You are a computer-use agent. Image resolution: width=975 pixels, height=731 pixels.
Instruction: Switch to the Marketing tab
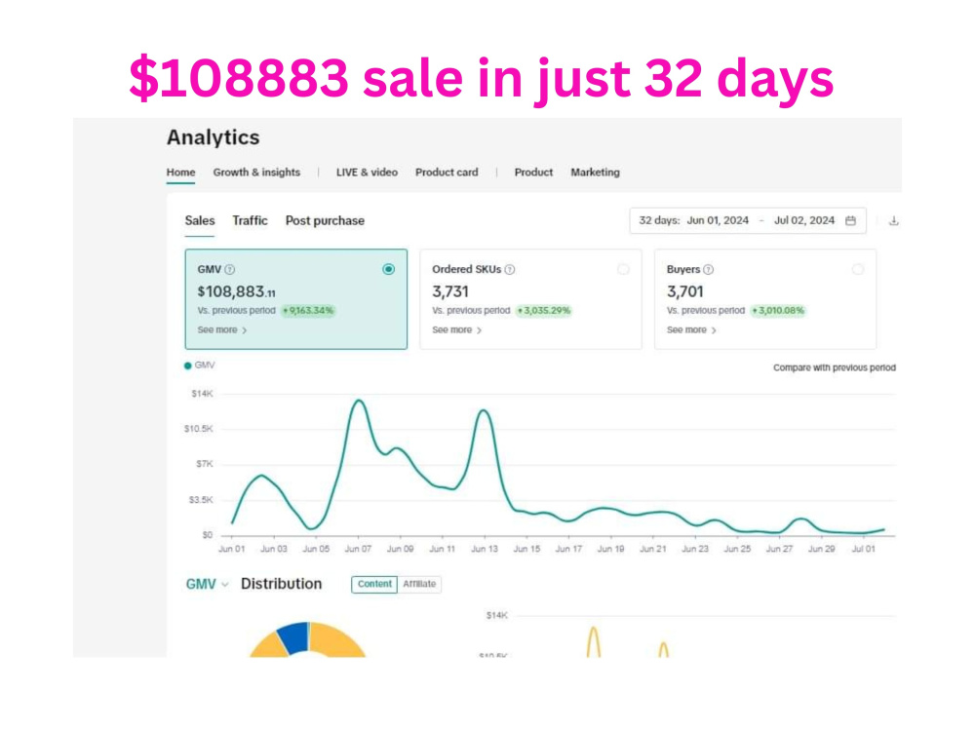595,173
